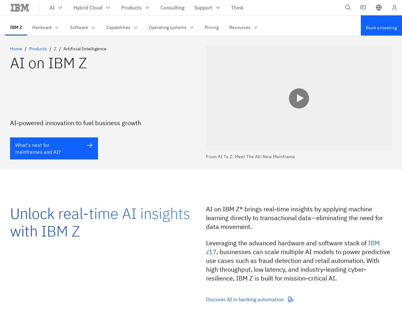Click the 'AI on IBM Z' heading
Image resolution: width=402 pixels, height=322 pixels.
(48, 63)
